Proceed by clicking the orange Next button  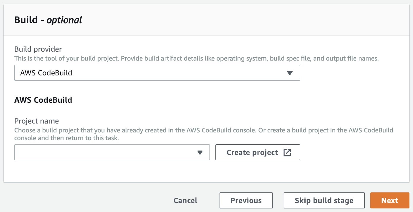390,200
